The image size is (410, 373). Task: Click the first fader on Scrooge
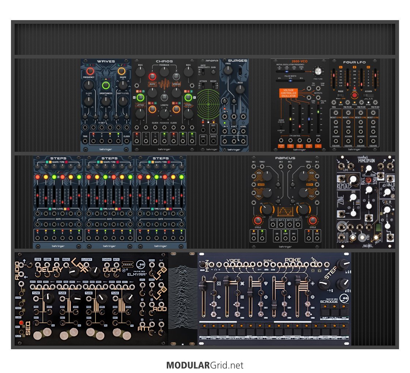pyautogui.click(x=203, y=297)
